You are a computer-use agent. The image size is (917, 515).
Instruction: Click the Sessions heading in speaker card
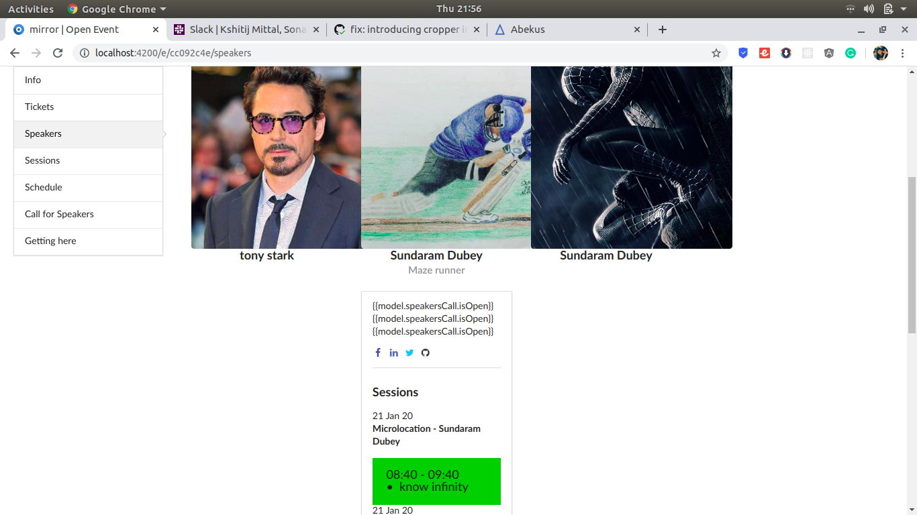pyautogui.click(x=395, y=392)
